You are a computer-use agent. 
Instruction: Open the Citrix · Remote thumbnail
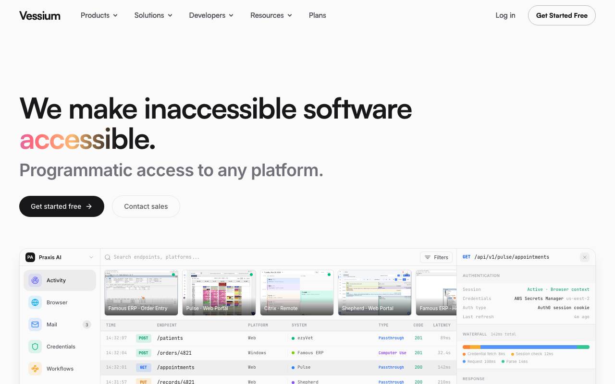297,293
